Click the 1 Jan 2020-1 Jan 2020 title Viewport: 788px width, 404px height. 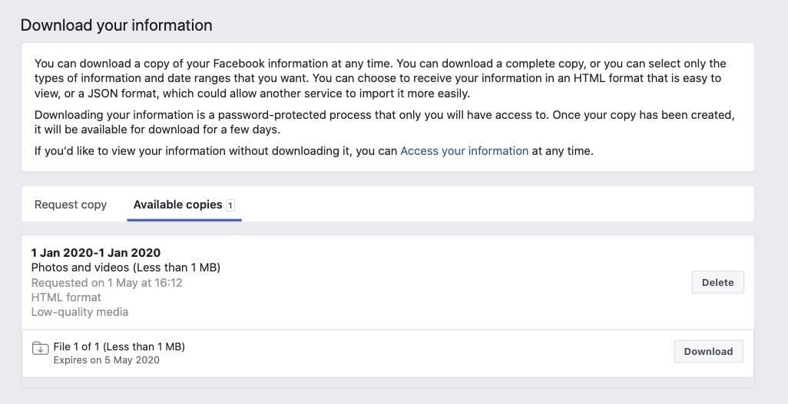click(x=95, y=252)
